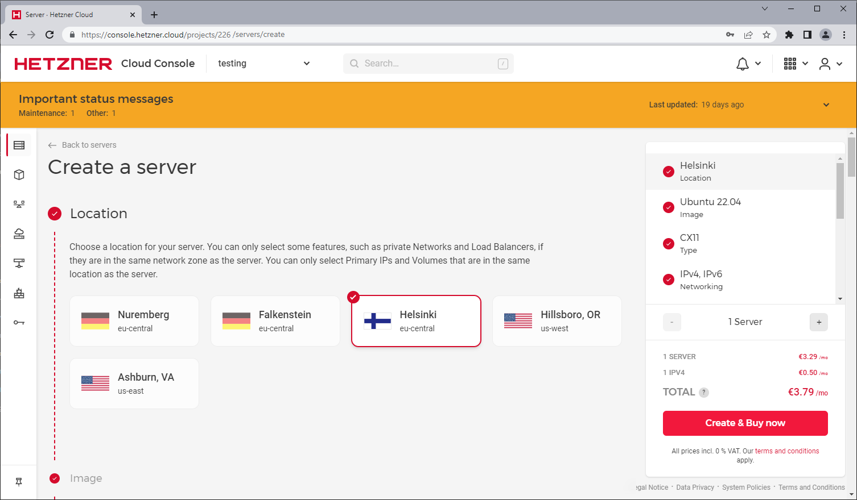Image resolution: width=857 pixels, height=500 pixels.
Task: Click the share page icon in address bar
Action: tap(748, 35)
